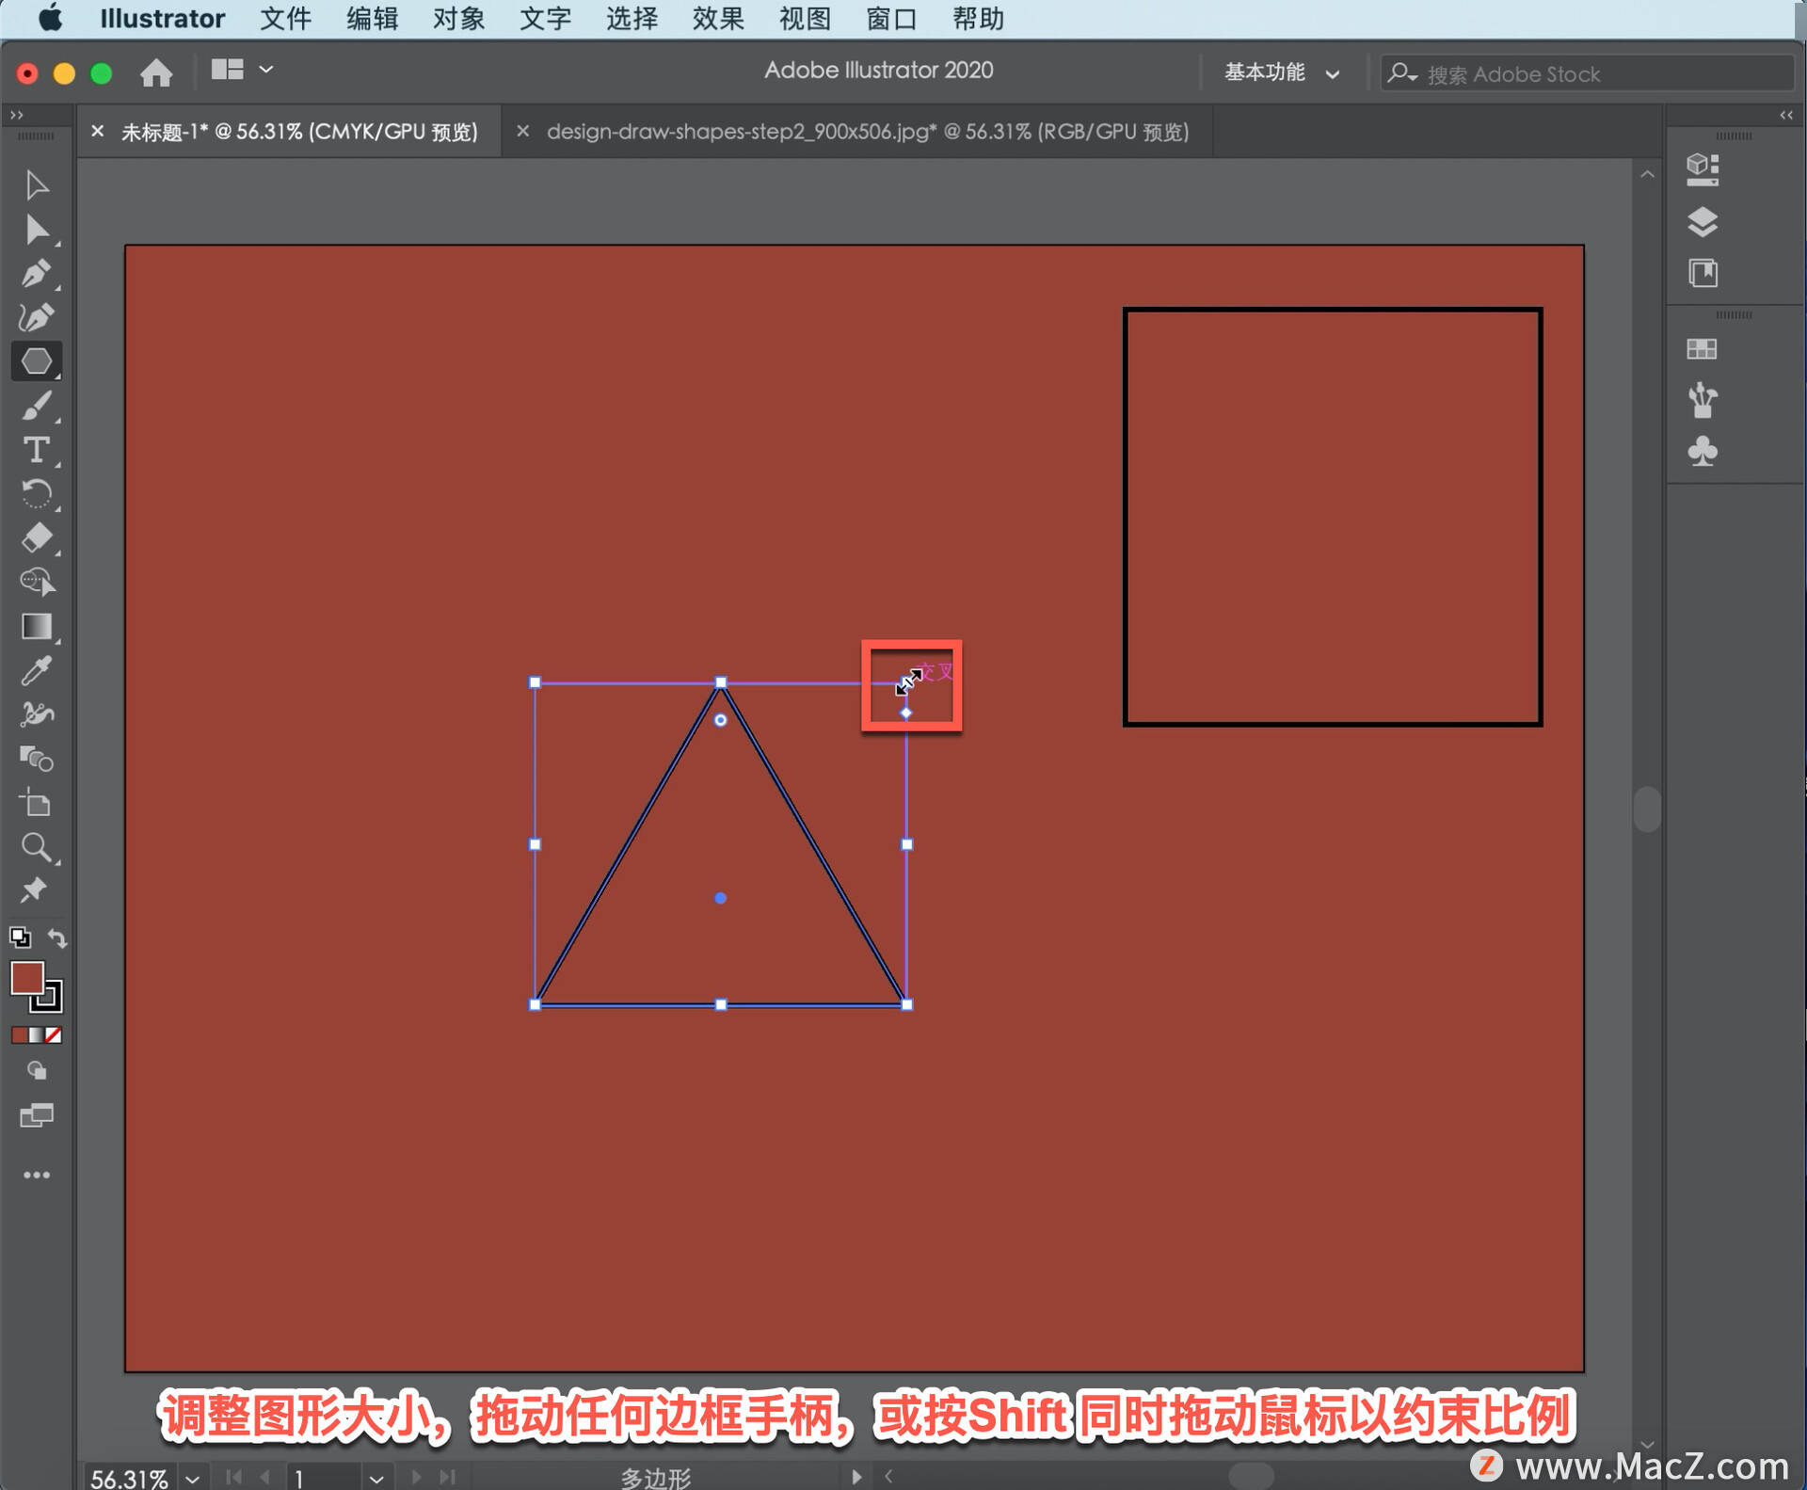Select the Shape Builder tool

click(x=37, y=583)
